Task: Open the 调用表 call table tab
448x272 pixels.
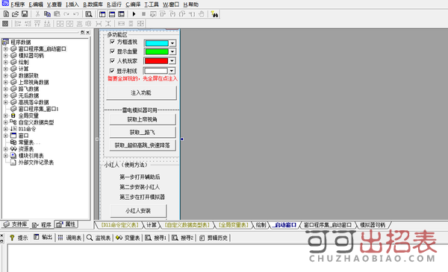Action: [69, 238]
